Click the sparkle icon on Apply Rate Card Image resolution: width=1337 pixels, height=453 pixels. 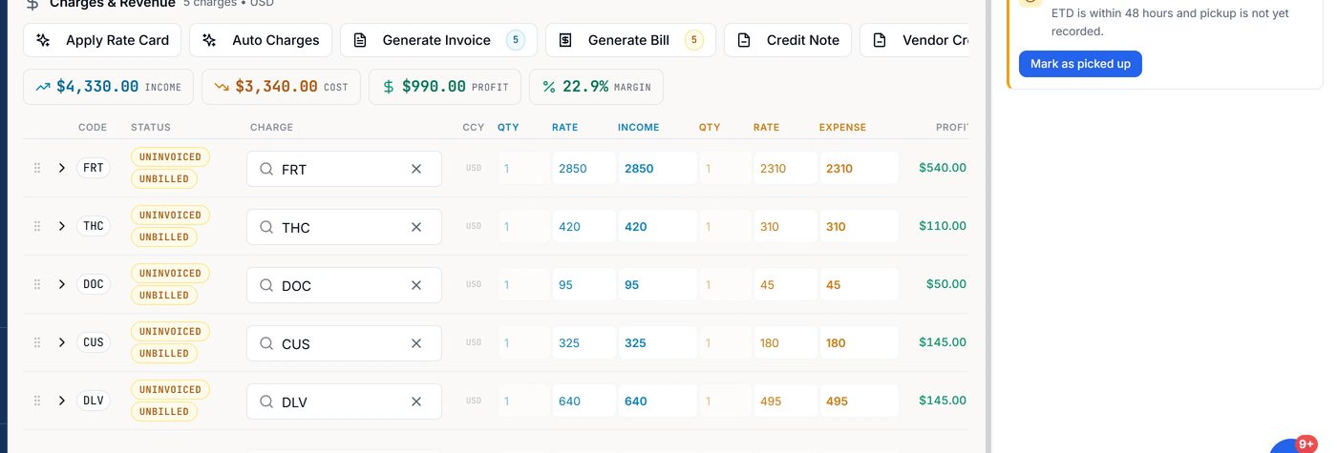click(x=43, y=40)
